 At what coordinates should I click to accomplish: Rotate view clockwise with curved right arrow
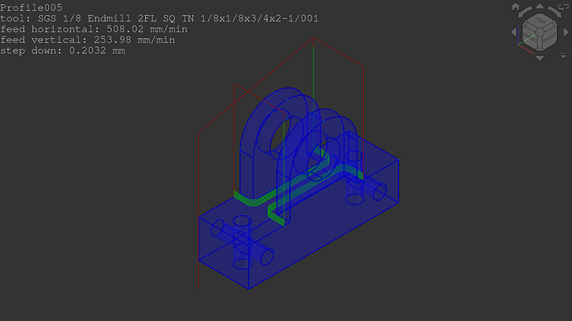[555, 12]
